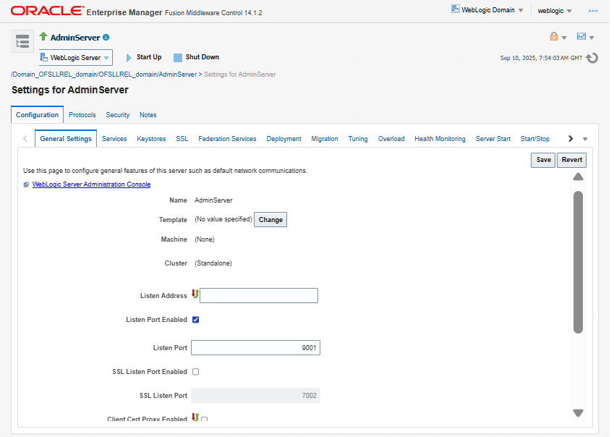Open the lock icon dropdown arrow
Viewport: 614px width, 437px height.
[x=564, y=38]
